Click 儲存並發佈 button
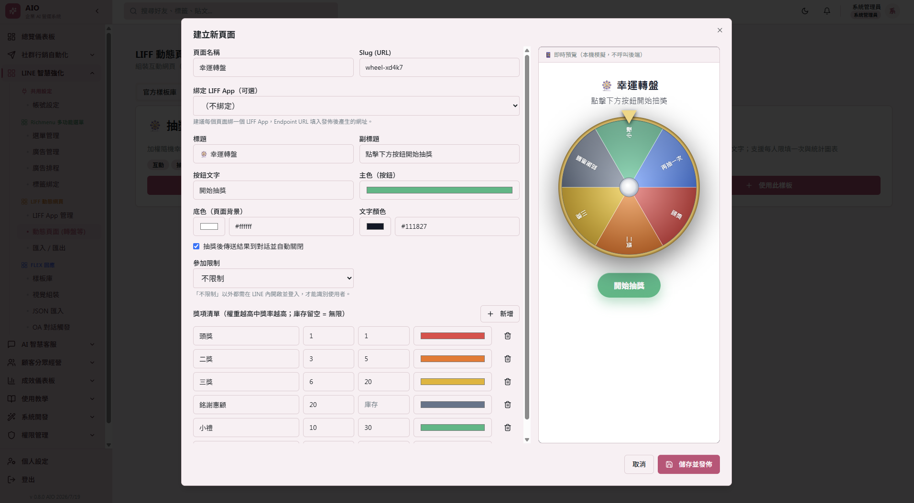 pos(689,464)
